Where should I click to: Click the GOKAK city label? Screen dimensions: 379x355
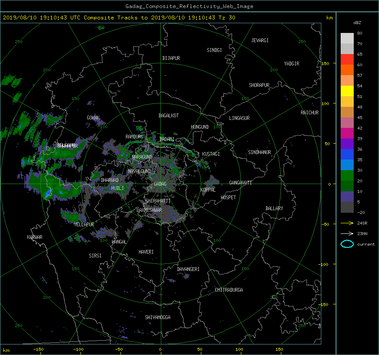(93, 118)
